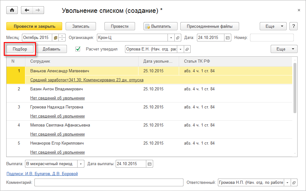
Task: Click the Home icon button
Action: point(12,10)
